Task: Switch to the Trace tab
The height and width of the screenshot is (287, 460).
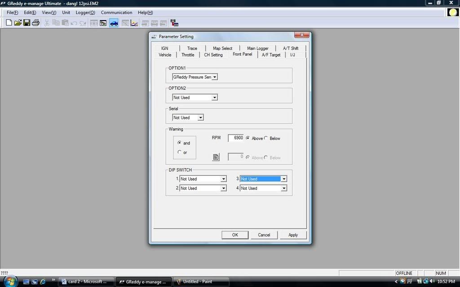Action: tap(192, 48)
